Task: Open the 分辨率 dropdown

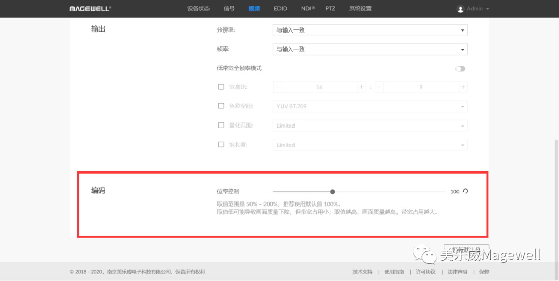Action: click(370, 30)
